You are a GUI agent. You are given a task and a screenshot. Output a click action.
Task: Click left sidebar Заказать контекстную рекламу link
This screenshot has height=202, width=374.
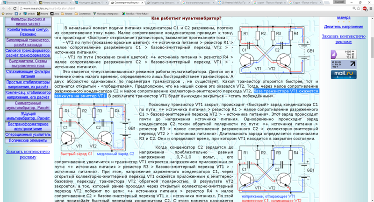(28, 154)
